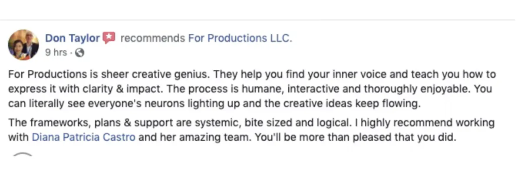Click the partial avatar circle below the review

click(x=23, y=154)
